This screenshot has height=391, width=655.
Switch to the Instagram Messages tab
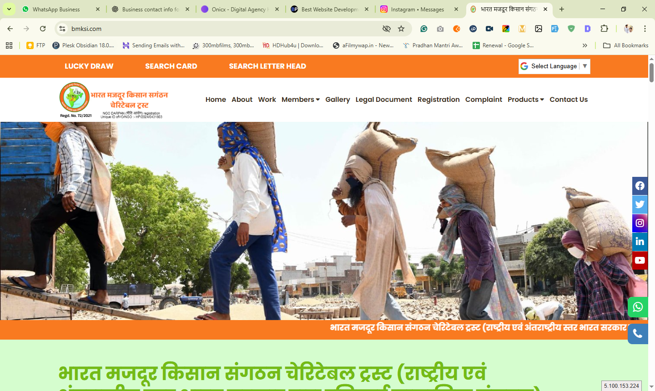pos(417,9)
